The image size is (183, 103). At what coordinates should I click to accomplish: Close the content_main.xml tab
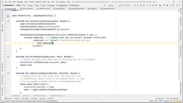(x=51, y=9)
